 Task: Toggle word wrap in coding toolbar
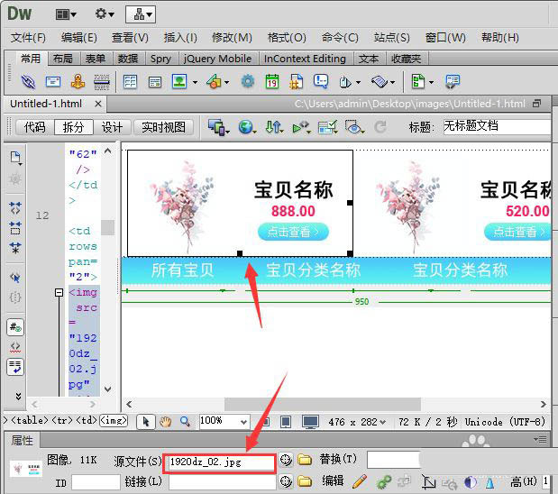click(15, 367)
